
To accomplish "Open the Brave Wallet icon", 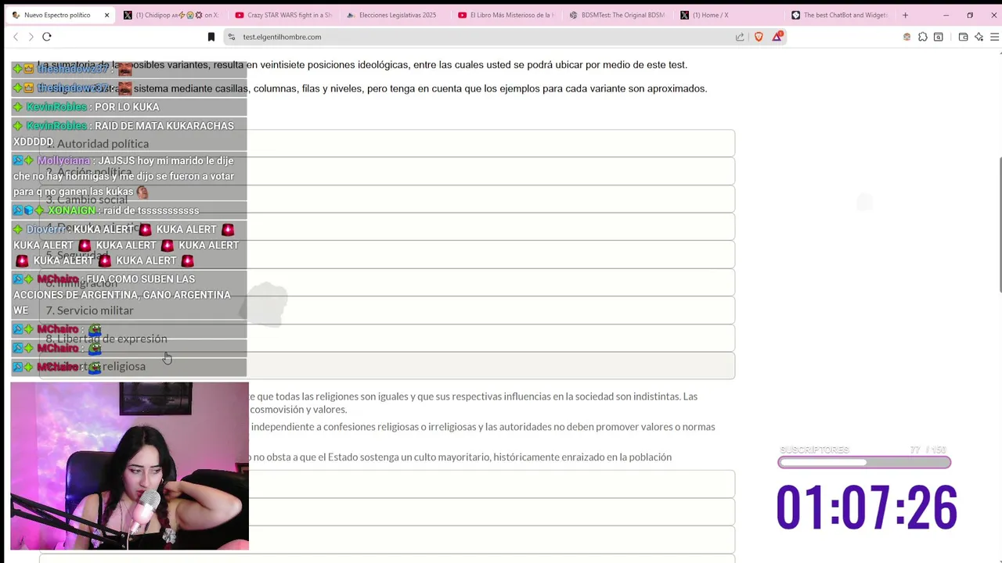I will point(963,37).
